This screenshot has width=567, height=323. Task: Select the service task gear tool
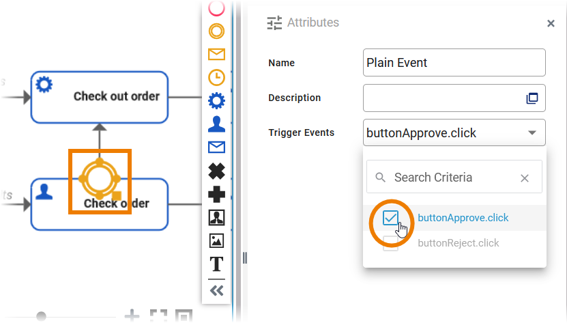click(x=216, y=101)
